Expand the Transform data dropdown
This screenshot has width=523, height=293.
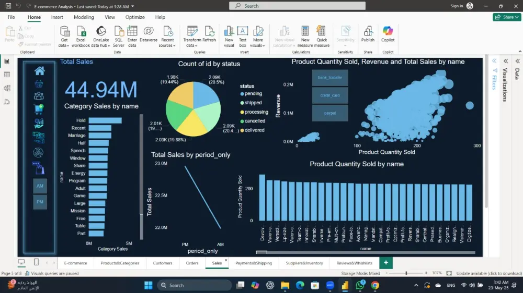[192, 36]
